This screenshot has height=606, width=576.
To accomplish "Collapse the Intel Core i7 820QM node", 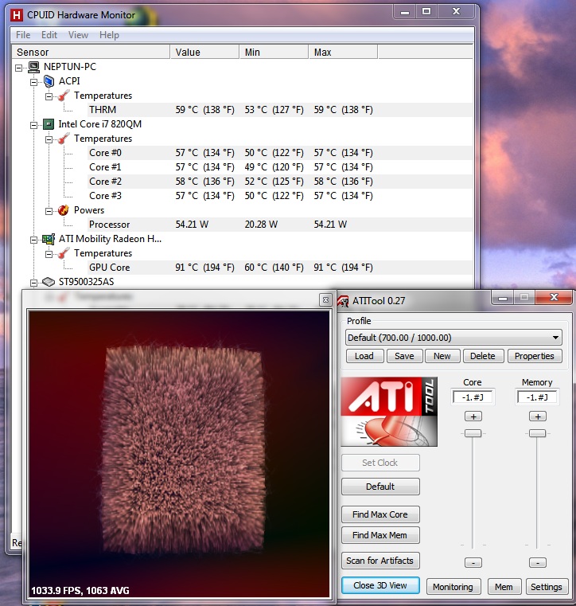I will tap(33, 125).
